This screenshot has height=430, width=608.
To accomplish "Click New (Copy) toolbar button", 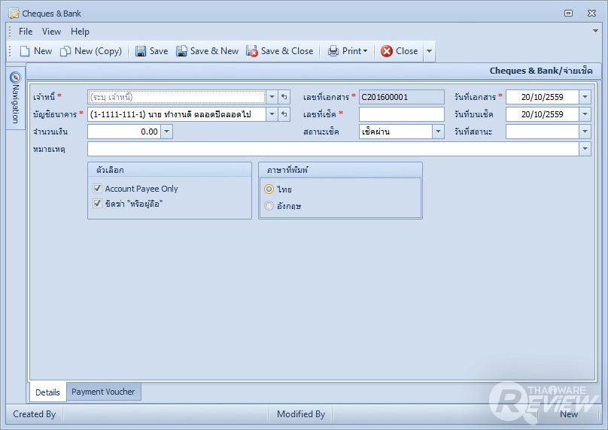I will tap(91, 51).
